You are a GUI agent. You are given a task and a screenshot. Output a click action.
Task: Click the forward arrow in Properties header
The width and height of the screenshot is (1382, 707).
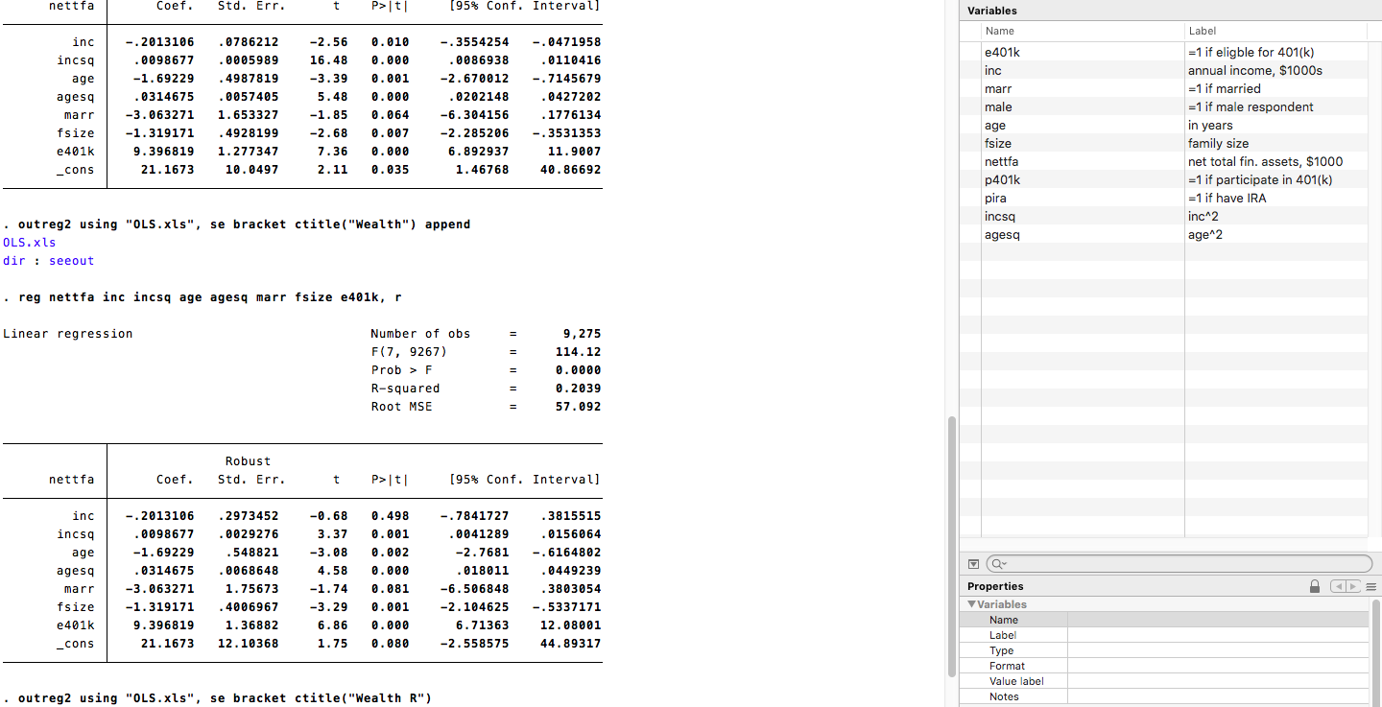1355,585
